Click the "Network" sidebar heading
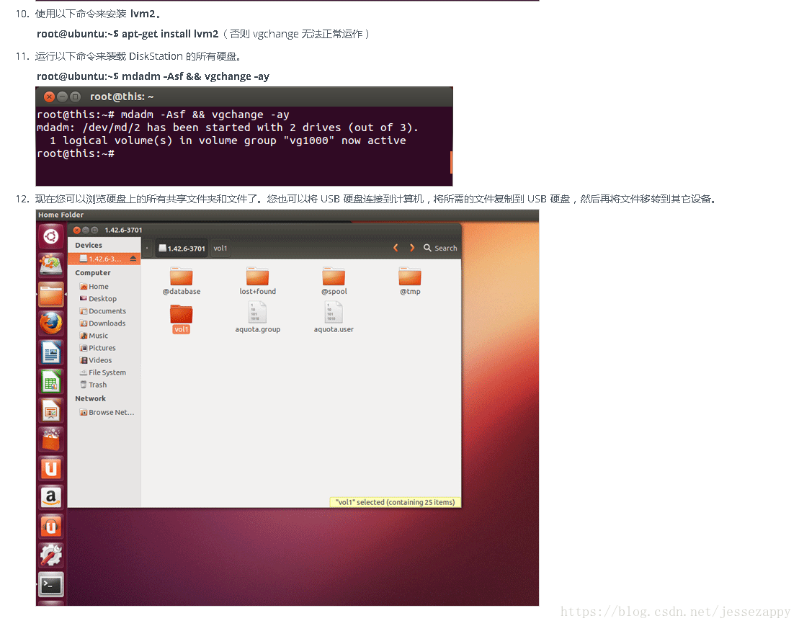799x626 pixels. point(90,398)
